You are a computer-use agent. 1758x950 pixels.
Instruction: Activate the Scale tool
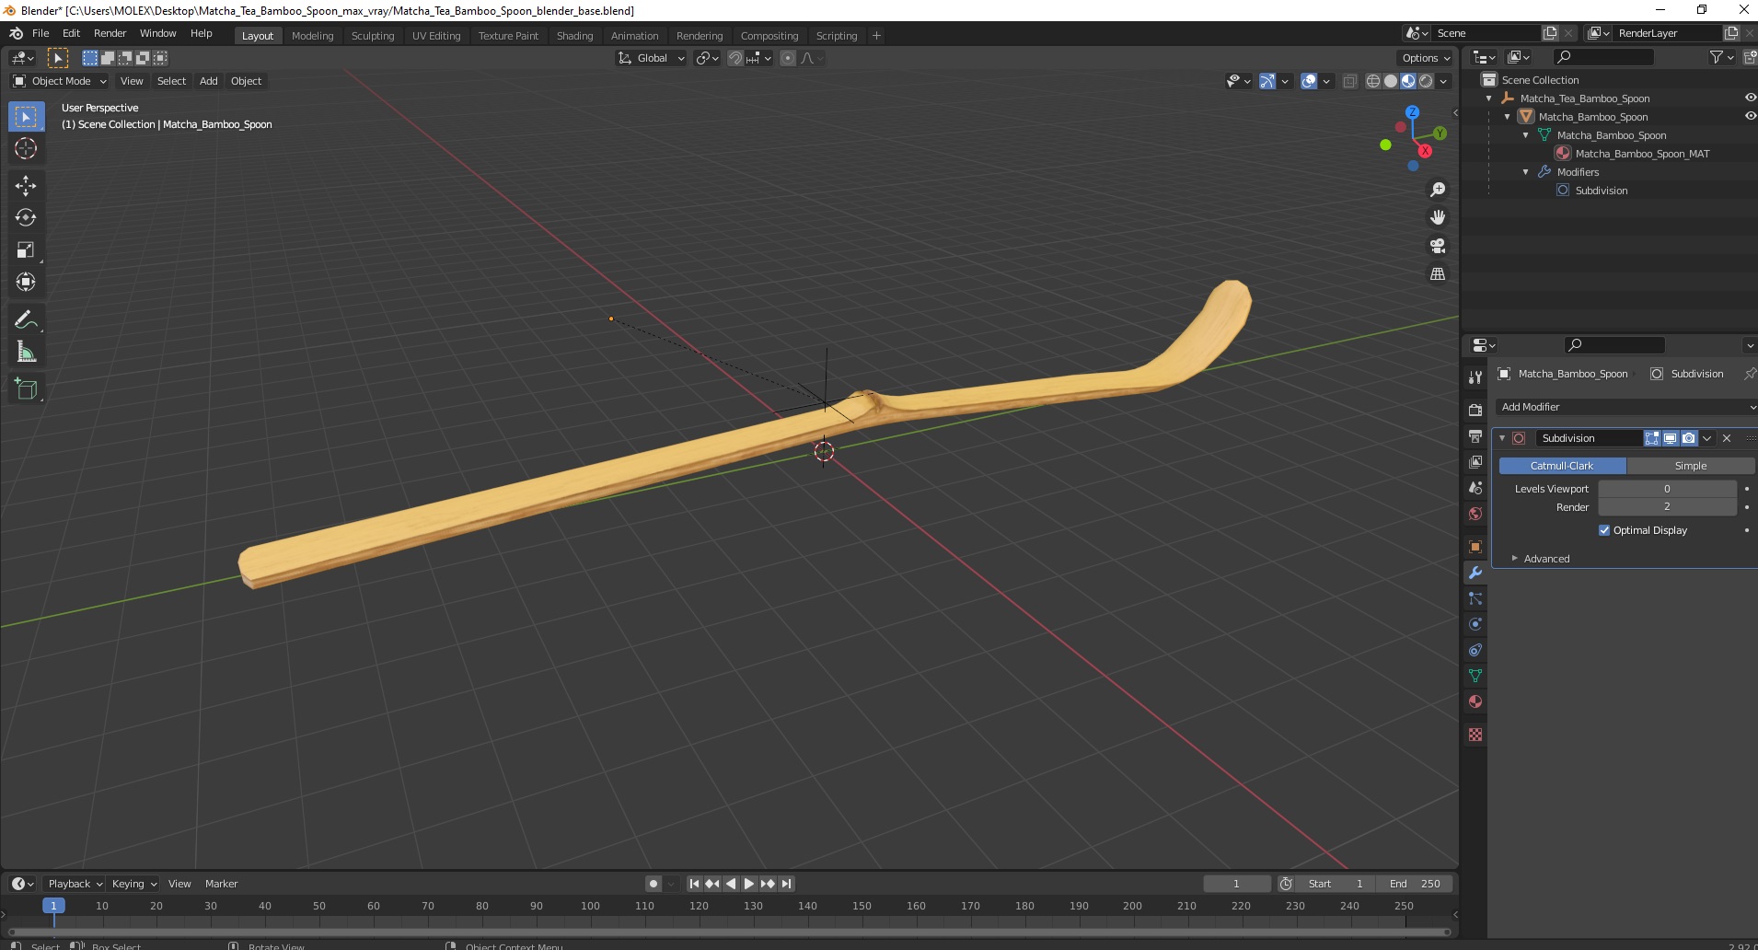click(x=26, y=250)
